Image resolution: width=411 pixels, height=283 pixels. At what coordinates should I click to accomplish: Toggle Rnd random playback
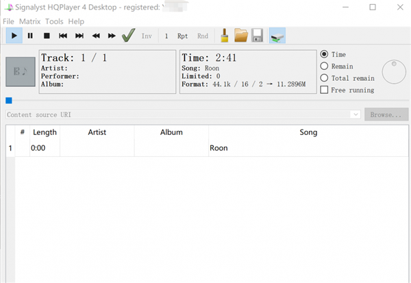pyautogui.click(x=203, y=36)
